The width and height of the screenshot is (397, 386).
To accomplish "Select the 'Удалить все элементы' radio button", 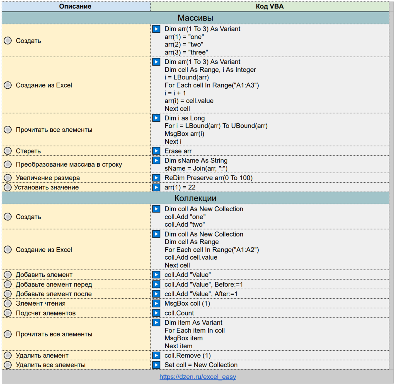I will pos(8,365).
